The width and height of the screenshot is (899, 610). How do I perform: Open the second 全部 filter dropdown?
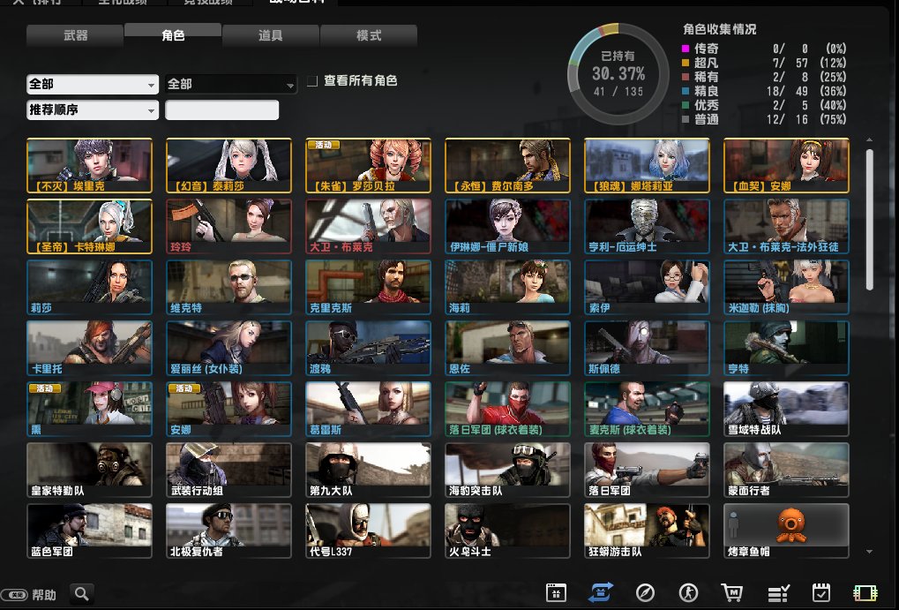tap(231, 84)
